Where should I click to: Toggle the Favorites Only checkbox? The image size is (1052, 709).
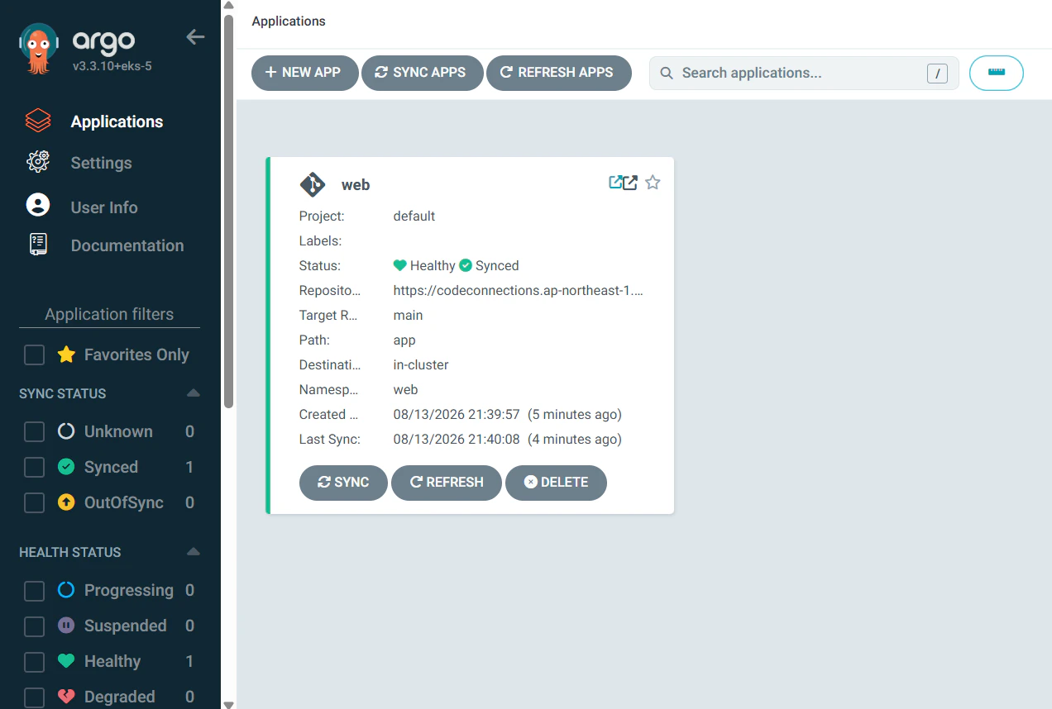[x=34, y=355]
